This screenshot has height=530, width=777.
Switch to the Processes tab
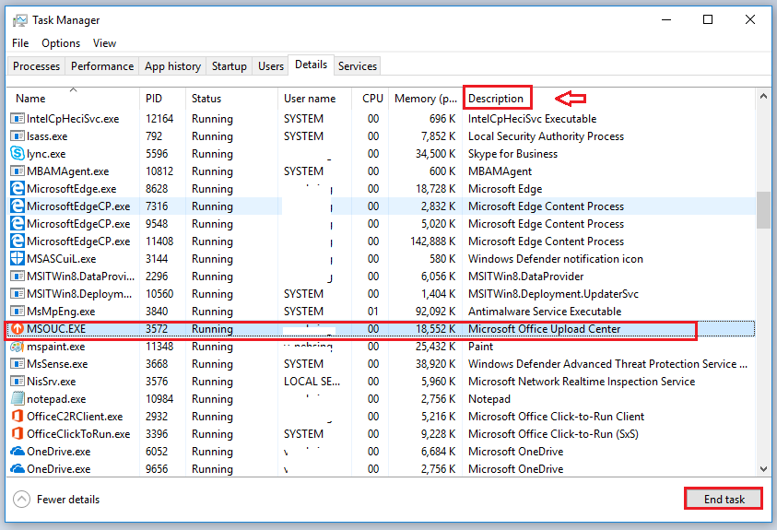coord(36,66)
